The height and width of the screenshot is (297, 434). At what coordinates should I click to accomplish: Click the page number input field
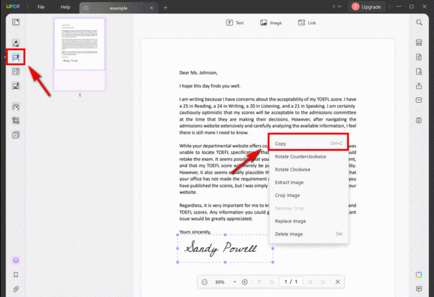[290, 282]
